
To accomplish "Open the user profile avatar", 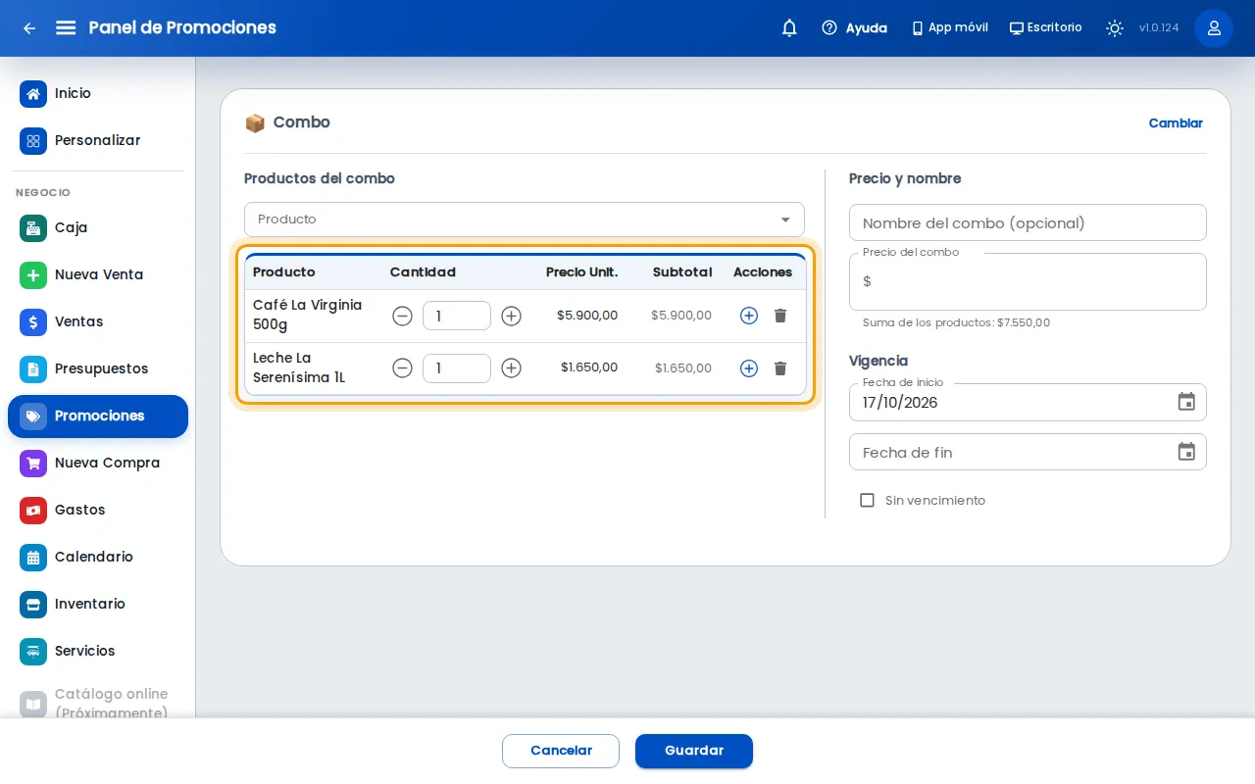I will (x=1214, y=28).
